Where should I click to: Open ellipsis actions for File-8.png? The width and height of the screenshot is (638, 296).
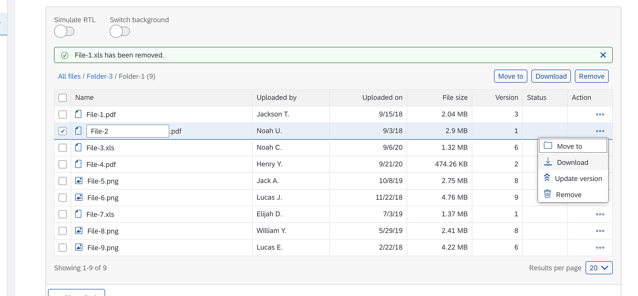[600, 231]
